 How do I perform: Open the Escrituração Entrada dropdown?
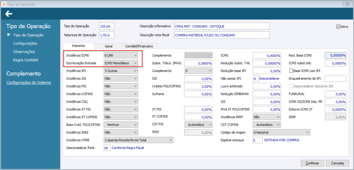(120, 63)
